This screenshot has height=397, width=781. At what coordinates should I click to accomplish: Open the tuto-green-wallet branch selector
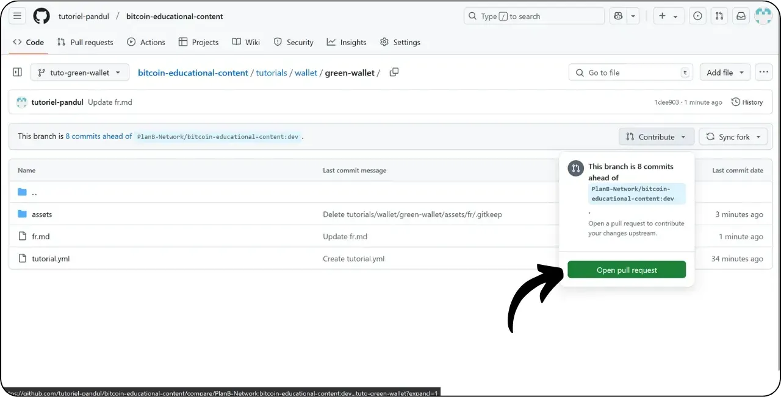[x=79, y=72]
